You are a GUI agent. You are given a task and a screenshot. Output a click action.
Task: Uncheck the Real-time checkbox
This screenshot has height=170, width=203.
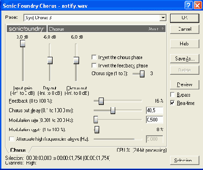click(x=172, y=103)
